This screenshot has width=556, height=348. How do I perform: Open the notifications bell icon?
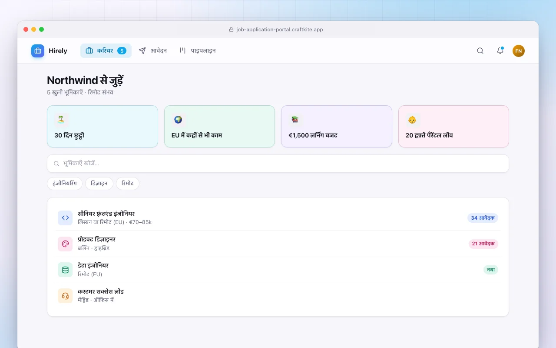coord(500,51)
